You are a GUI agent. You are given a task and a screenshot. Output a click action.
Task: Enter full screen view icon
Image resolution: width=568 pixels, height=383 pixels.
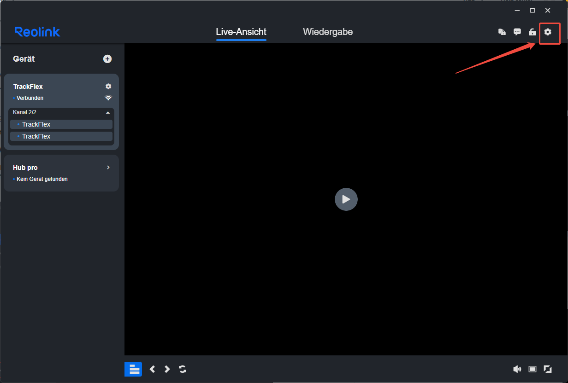pos(548,369)
